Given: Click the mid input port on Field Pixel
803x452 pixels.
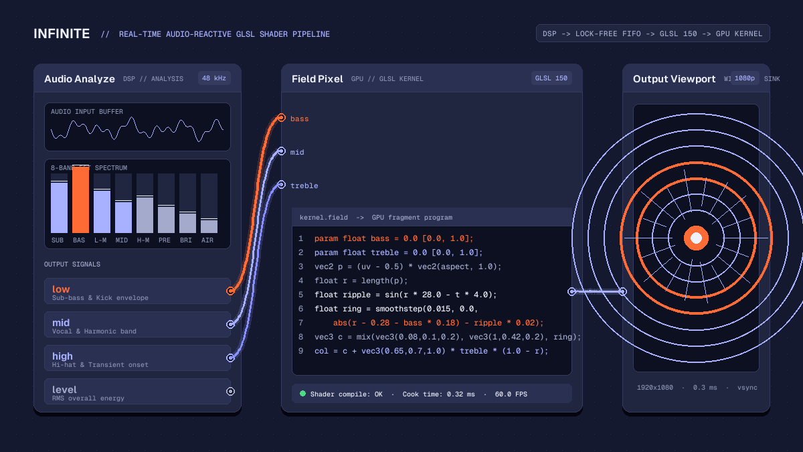Looking at the screenshot, I should (x=281, y=151).
